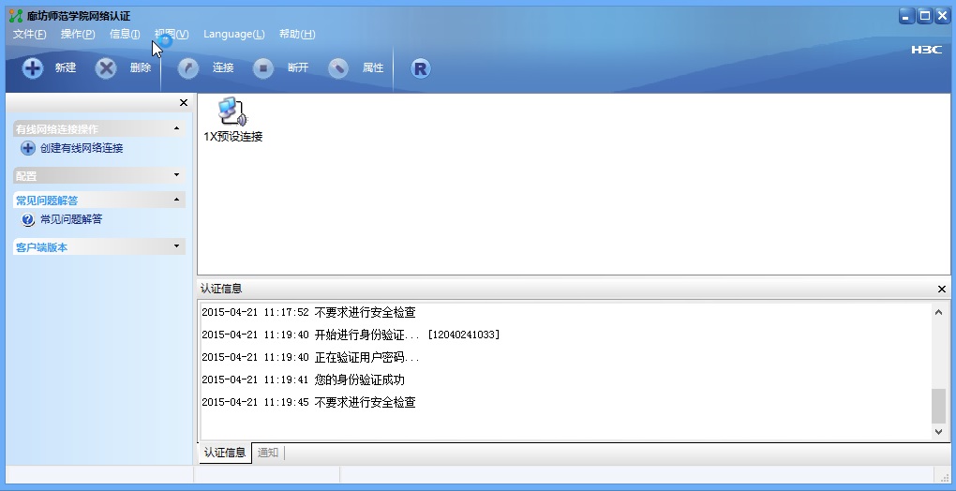
Task: Click the 新建 plus icon
Action: pos(33,67)
